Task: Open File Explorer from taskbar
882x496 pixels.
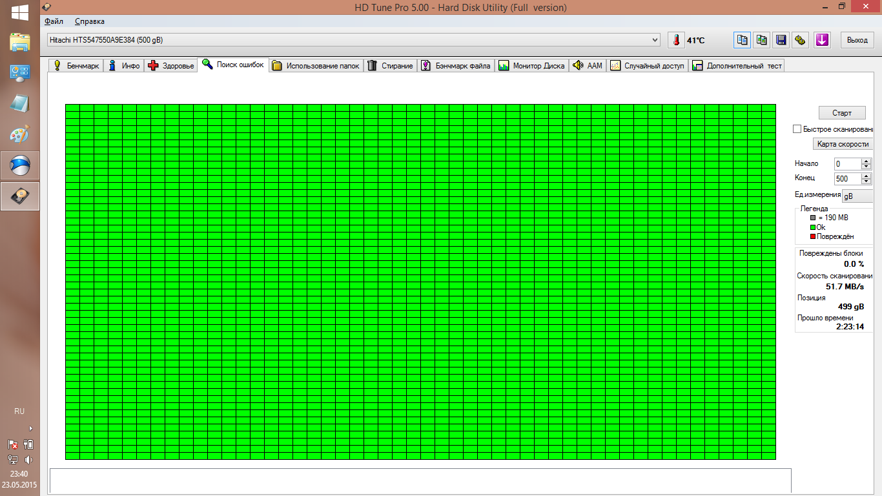Action: [x=19, y=43]
